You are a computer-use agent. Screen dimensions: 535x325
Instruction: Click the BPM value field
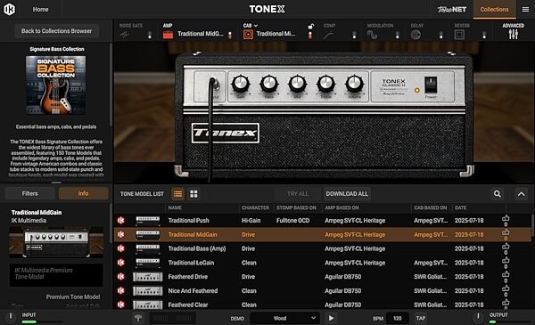pos(397,318)
